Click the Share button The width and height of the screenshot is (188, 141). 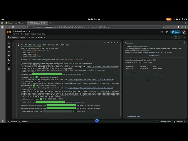point(175,32)
